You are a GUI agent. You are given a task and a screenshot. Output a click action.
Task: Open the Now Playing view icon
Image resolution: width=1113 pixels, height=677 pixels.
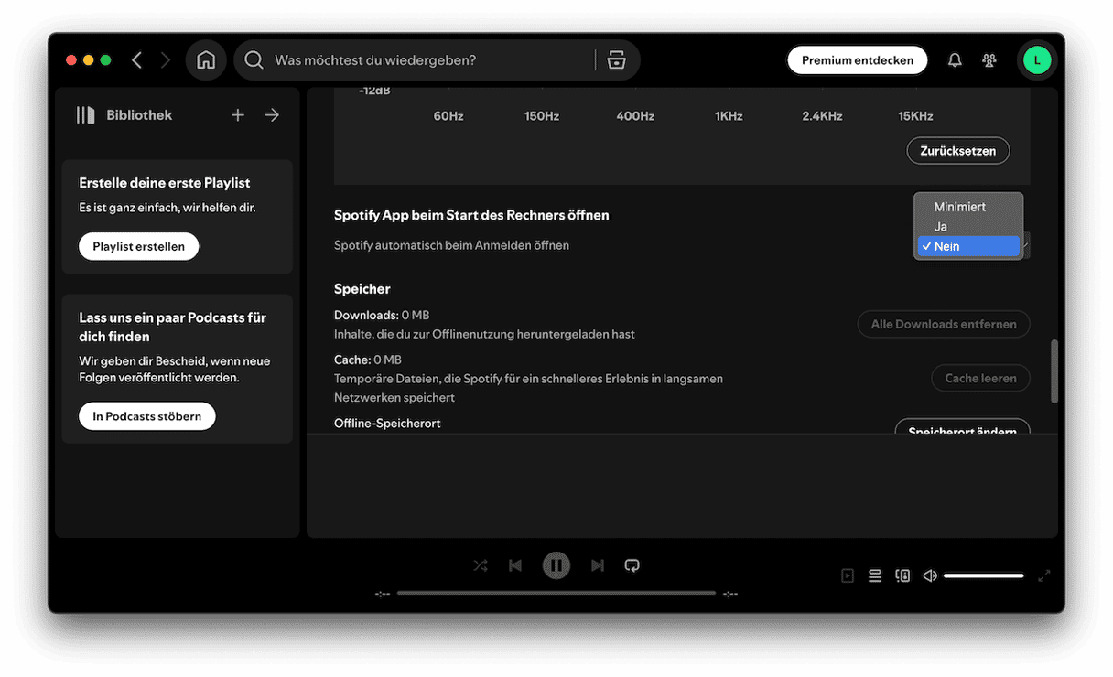point(848,575)
